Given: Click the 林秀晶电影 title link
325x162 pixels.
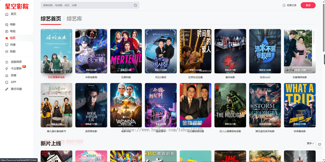Looking at the screenshot, I should pyautogui.click(x=300, y=131).
